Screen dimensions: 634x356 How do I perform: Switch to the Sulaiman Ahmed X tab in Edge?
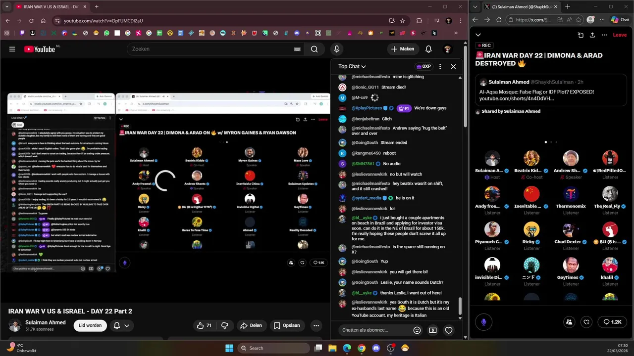[521, 7]
